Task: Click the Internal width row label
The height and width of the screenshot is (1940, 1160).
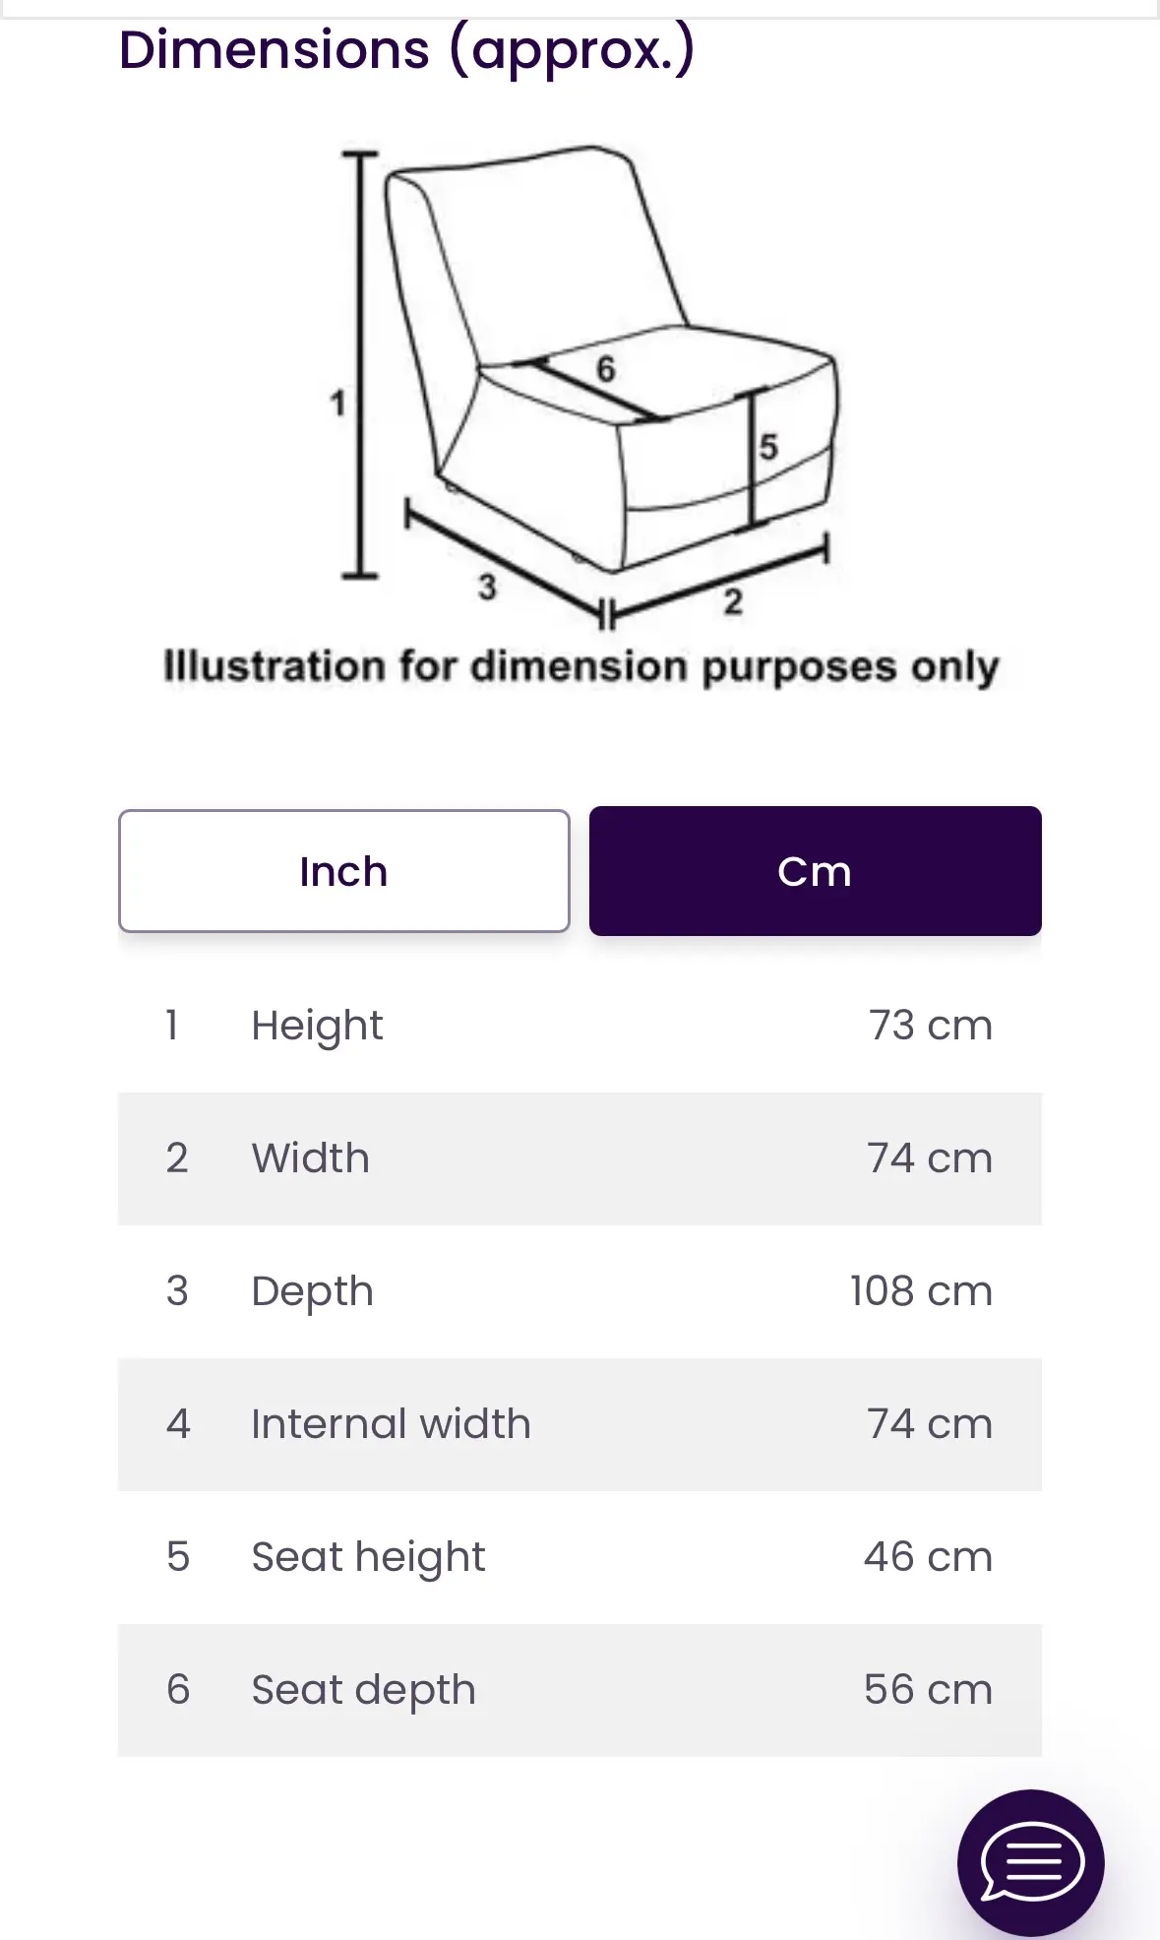Action: point(391,1424)
